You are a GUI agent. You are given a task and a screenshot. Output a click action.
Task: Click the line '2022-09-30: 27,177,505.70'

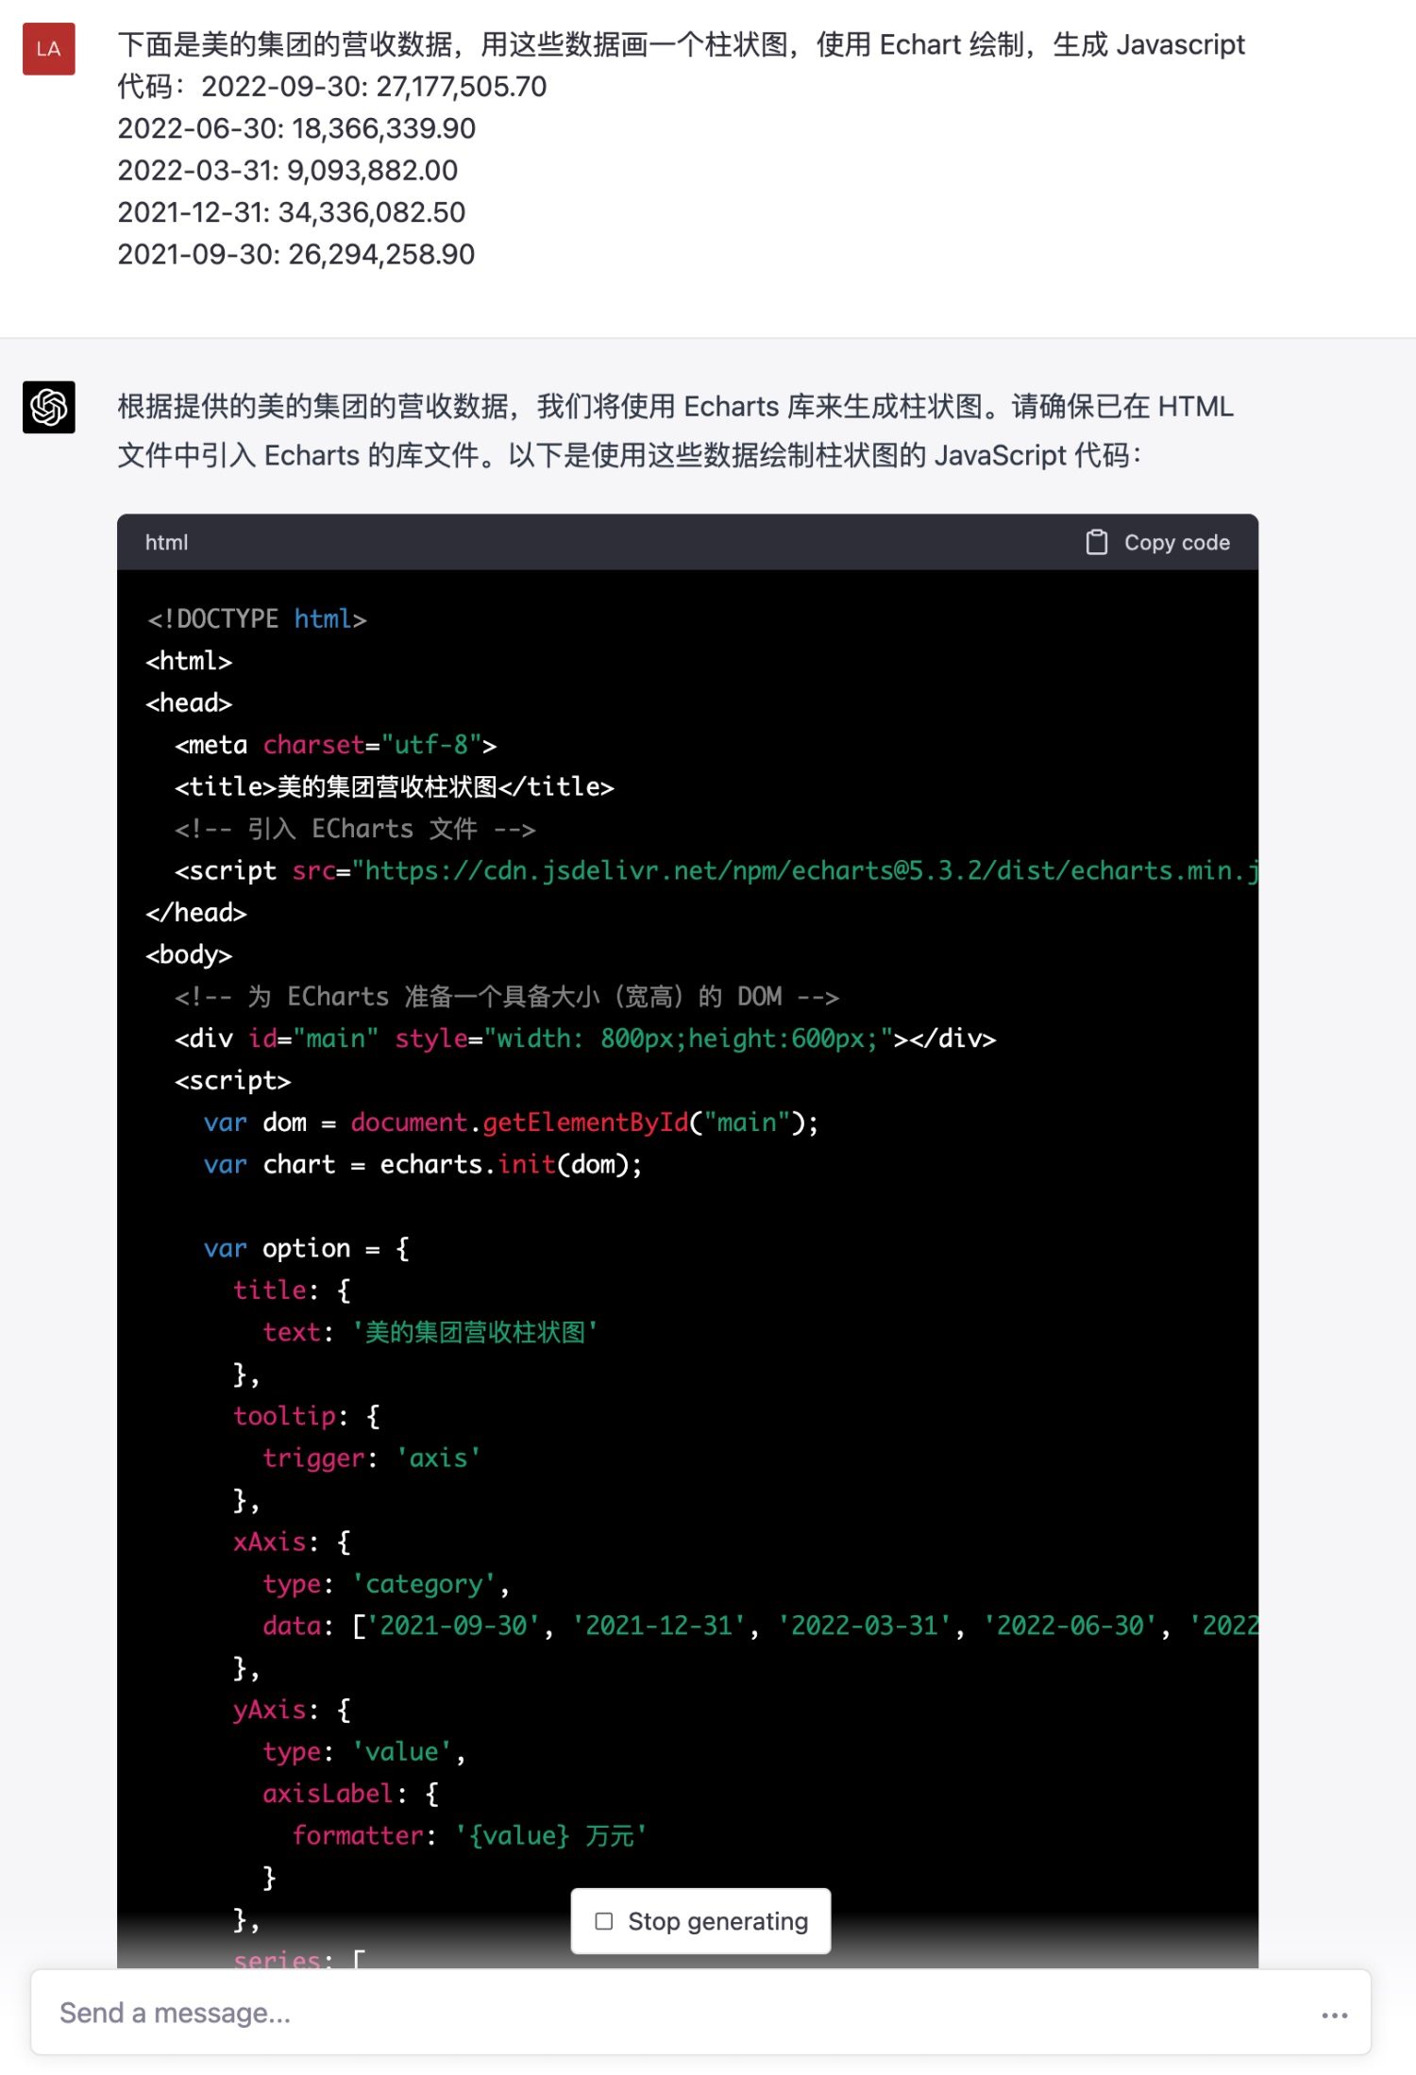point(374,87)
